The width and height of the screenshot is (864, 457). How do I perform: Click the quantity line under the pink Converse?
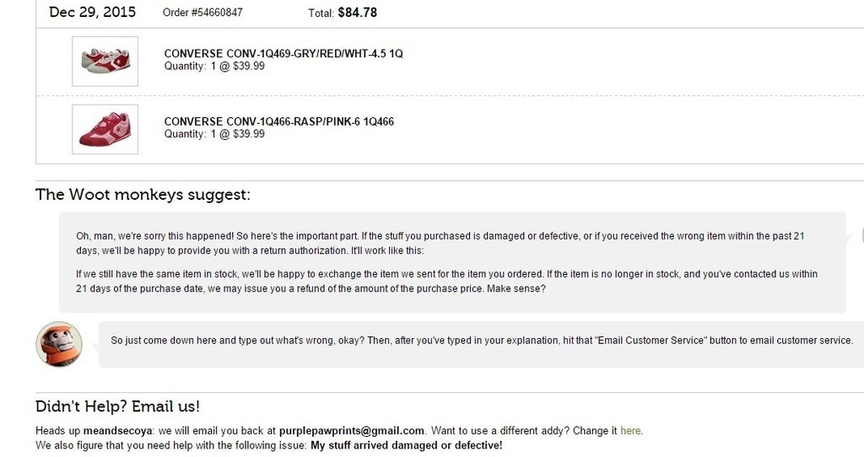point(214,134)
